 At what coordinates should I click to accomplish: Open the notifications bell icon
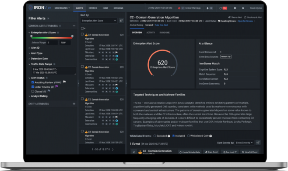click(x=207, y=8)
